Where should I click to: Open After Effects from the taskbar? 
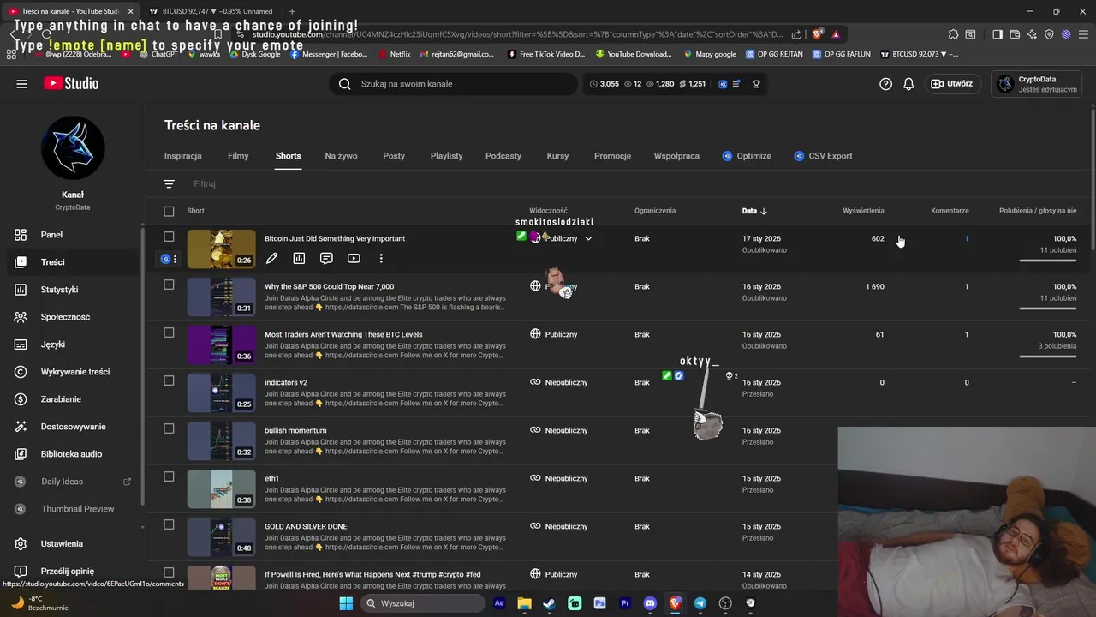(499, 603)
